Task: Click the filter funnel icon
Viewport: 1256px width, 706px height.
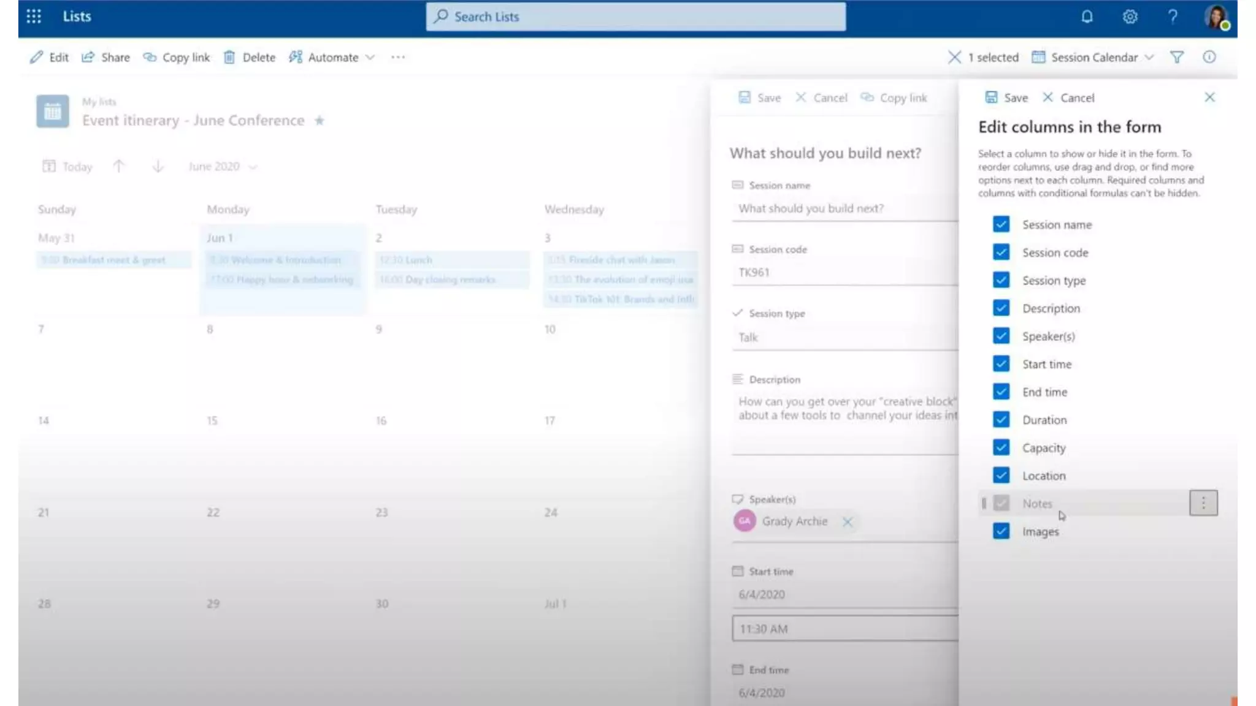Action: (1176, 57)
